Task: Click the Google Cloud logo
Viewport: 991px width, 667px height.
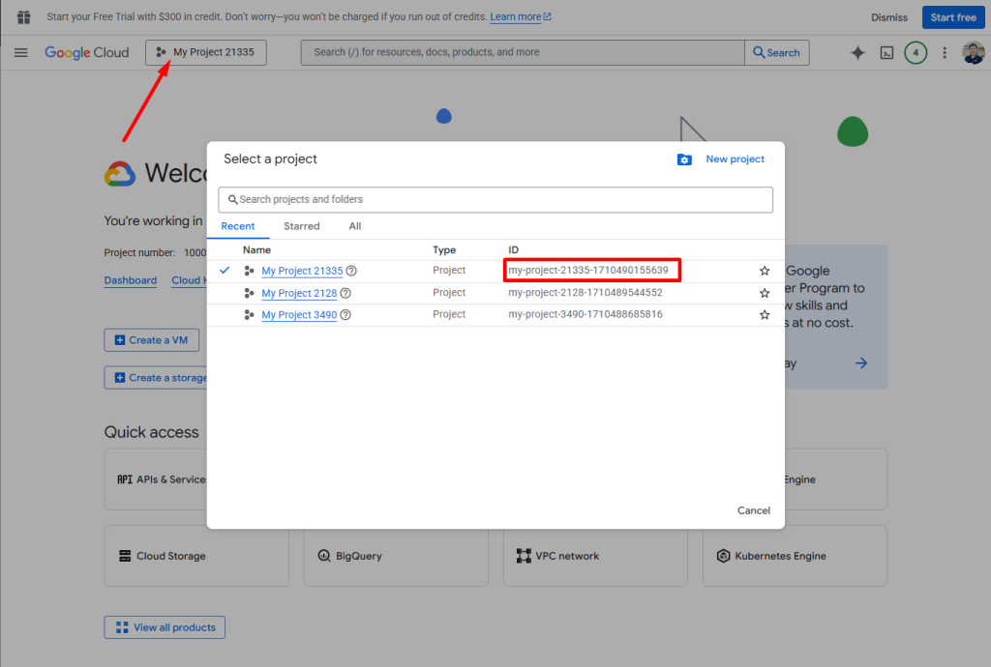Action: 86,52
